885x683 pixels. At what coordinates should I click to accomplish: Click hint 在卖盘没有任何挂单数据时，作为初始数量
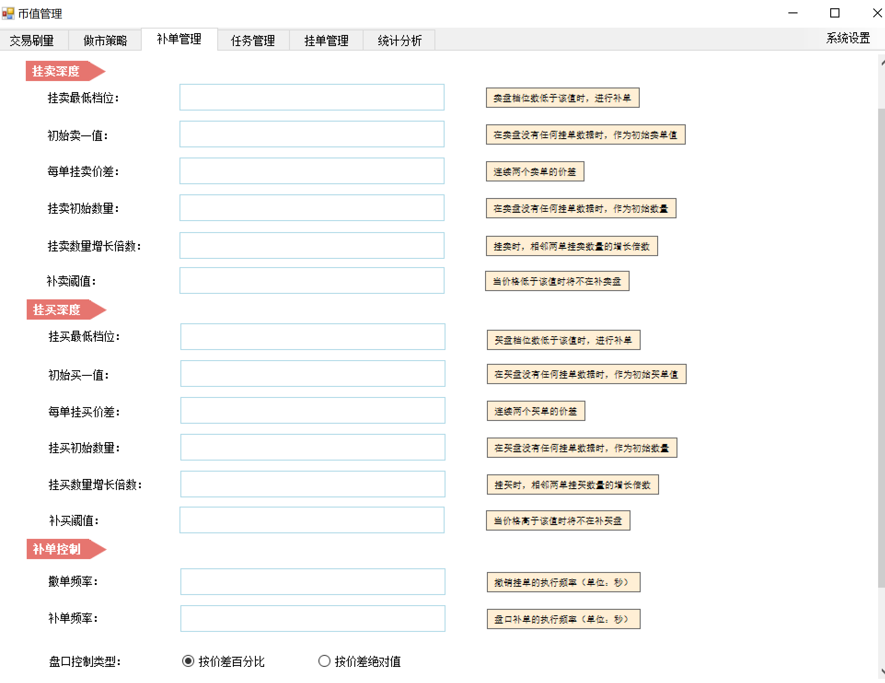click(581, 208)
